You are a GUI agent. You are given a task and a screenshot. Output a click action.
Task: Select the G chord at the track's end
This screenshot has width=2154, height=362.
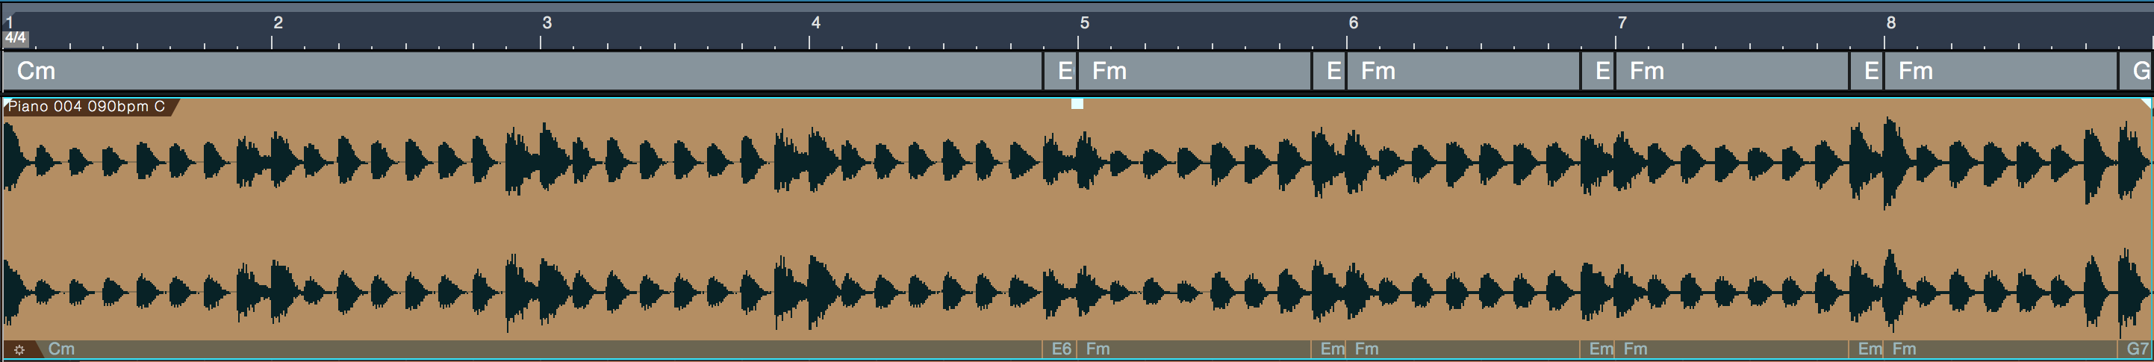2136,71
